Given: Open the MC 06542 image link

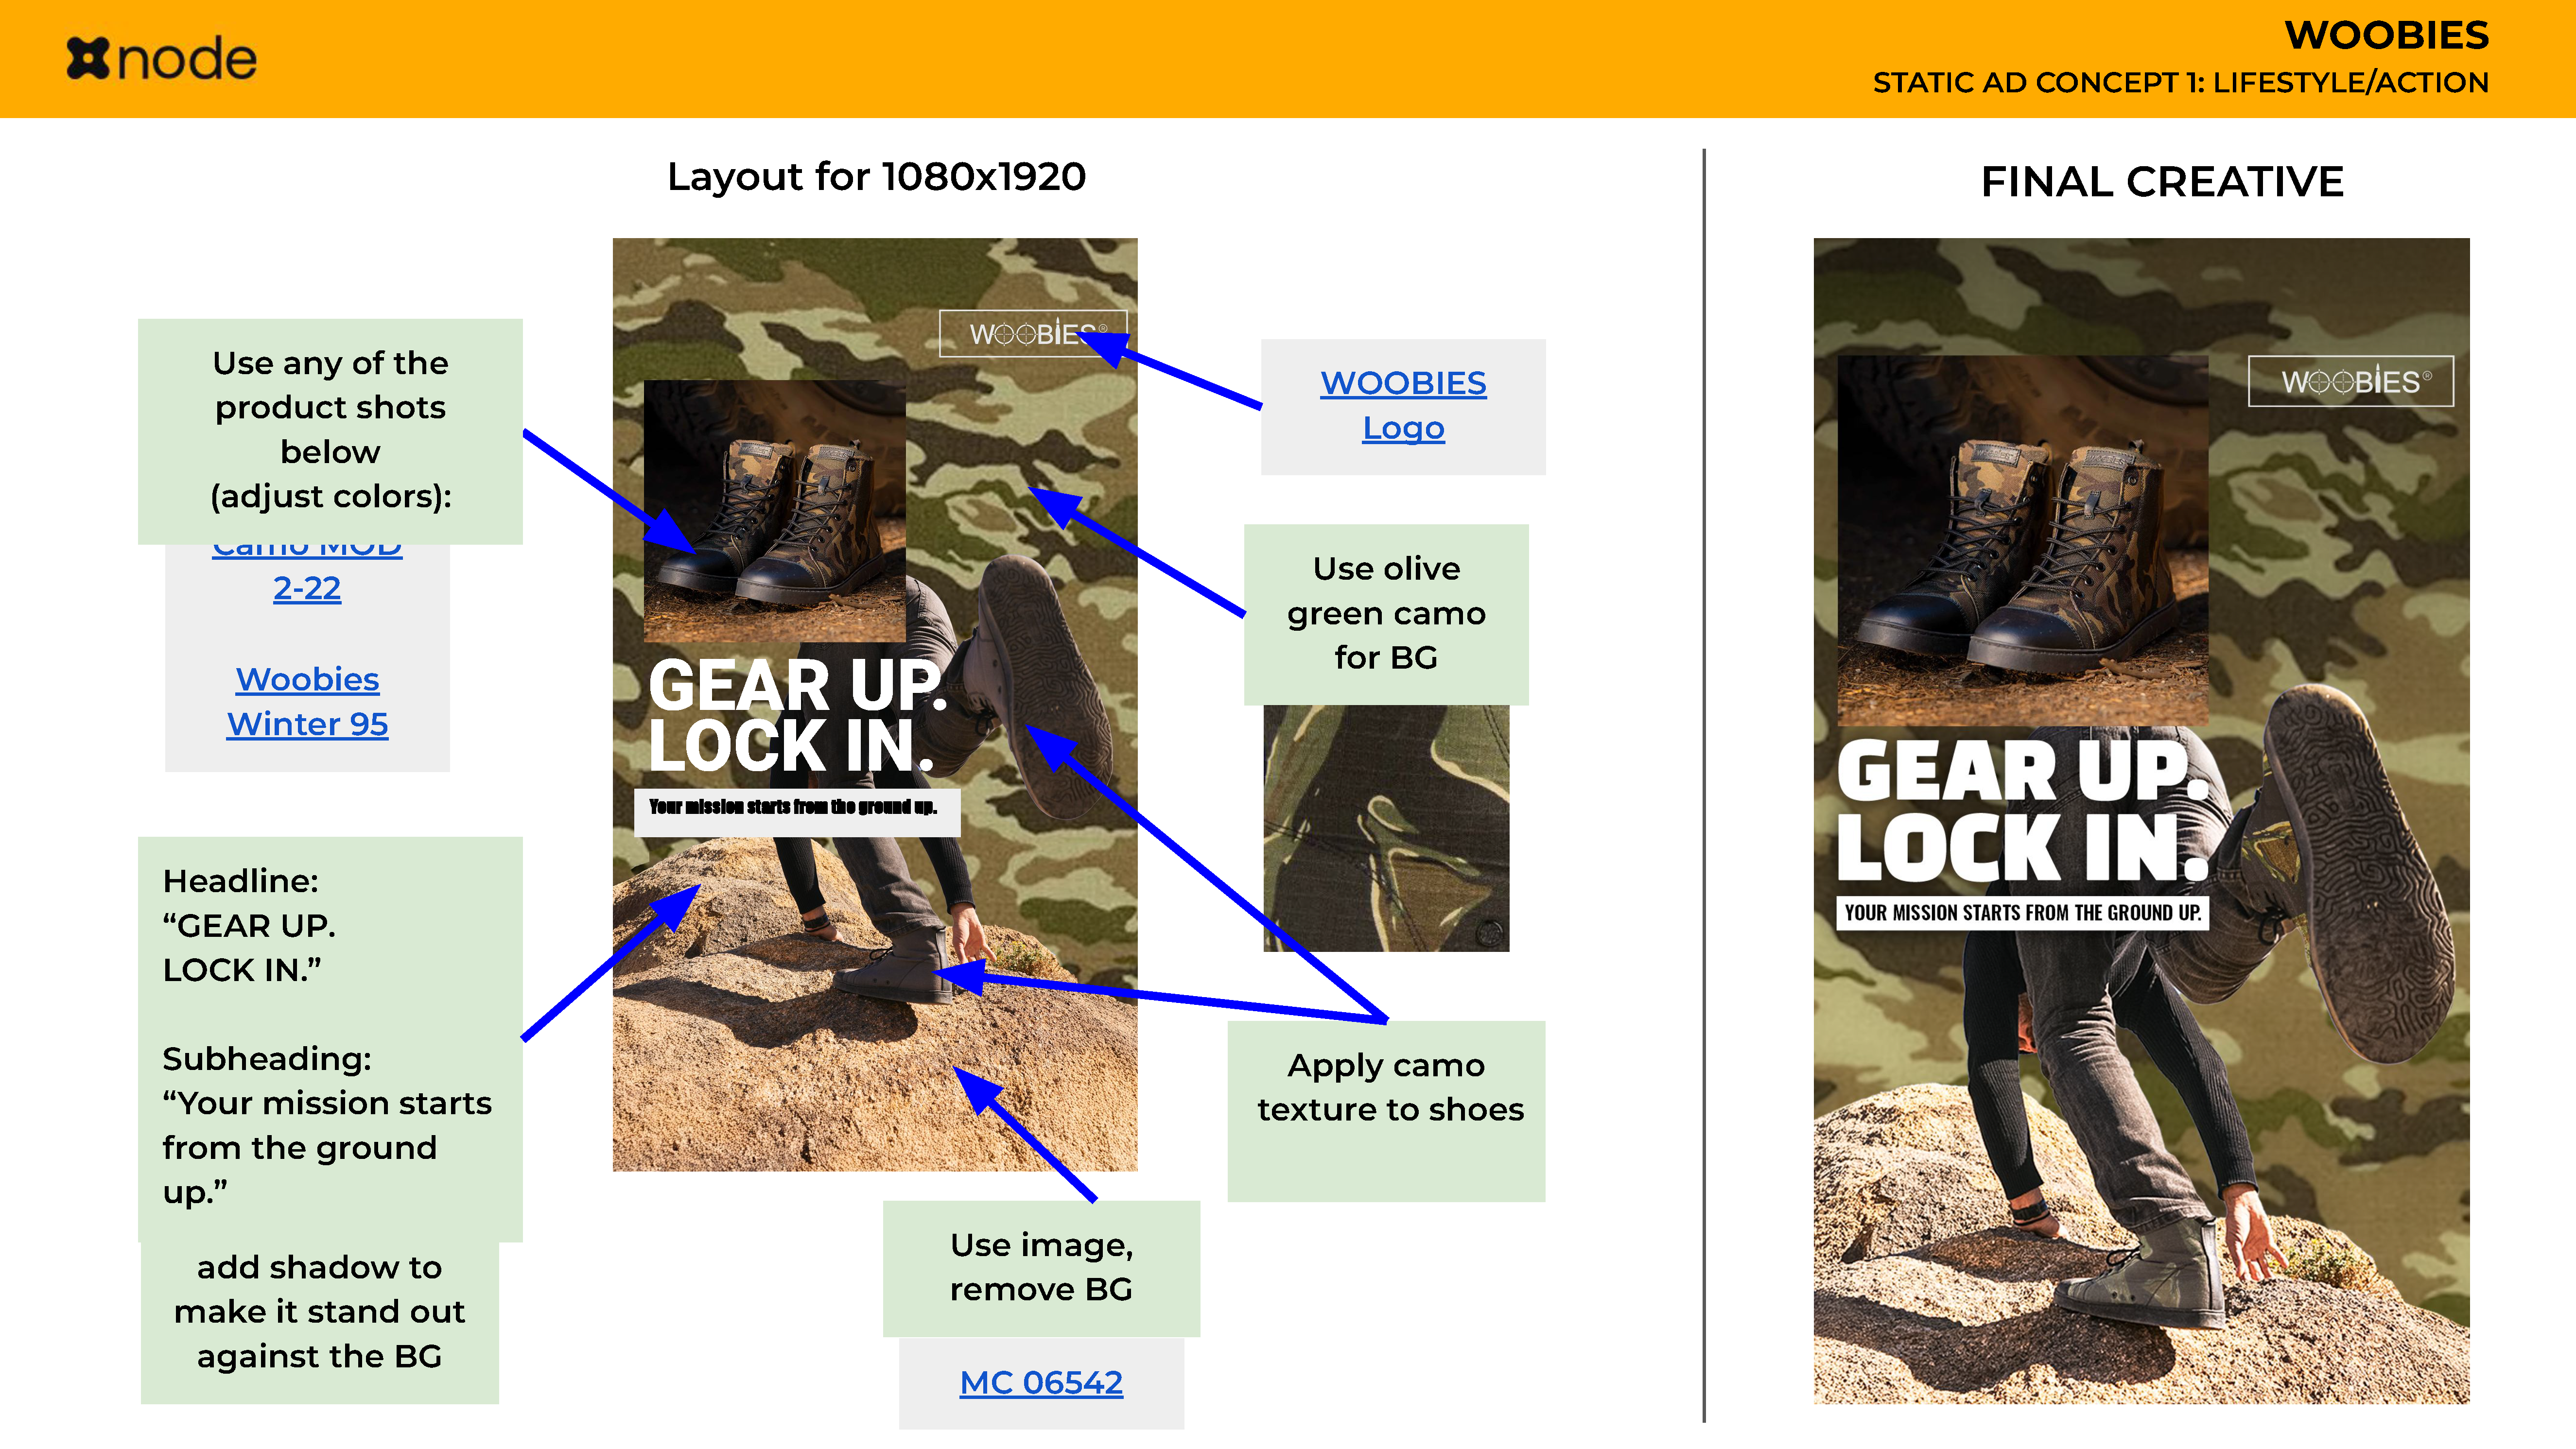Looking at the screenshot, I should (x=1041, y=1382).
